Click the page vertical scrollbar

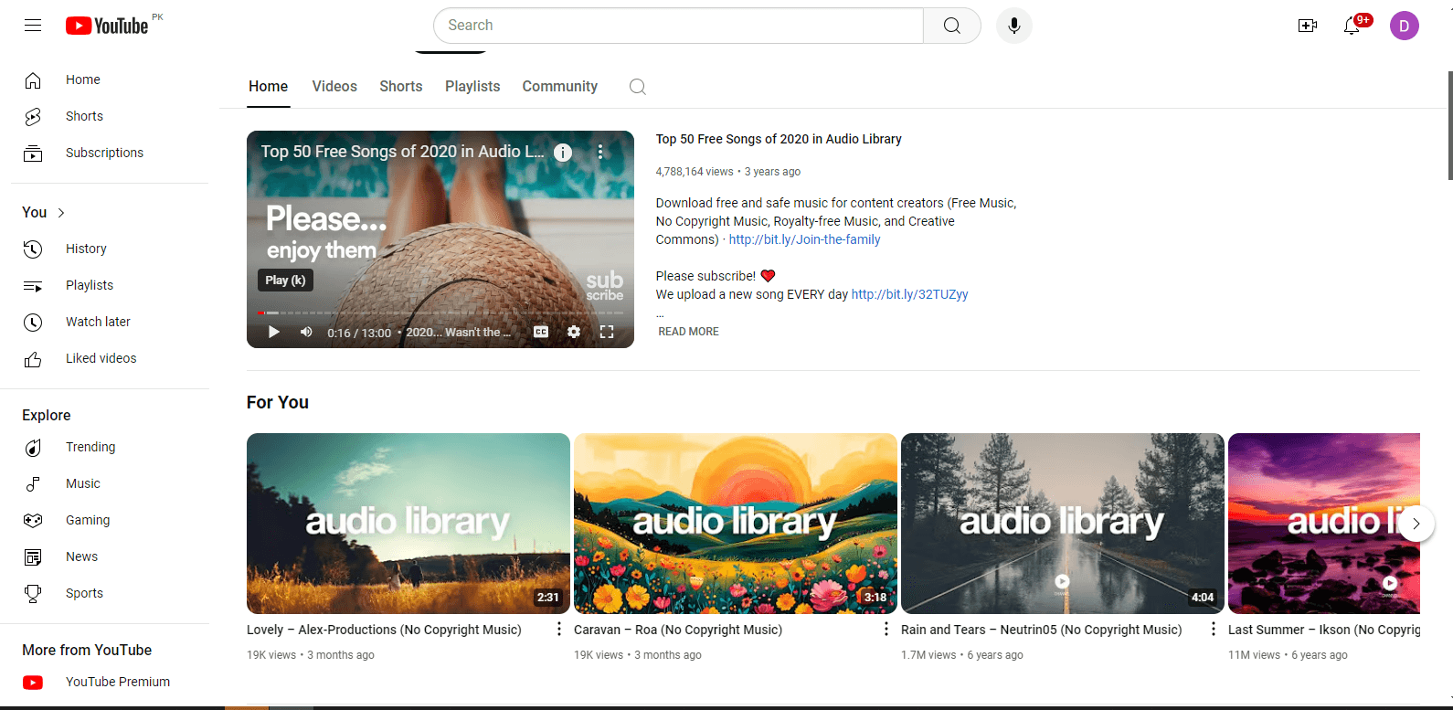coord(1449,126)
